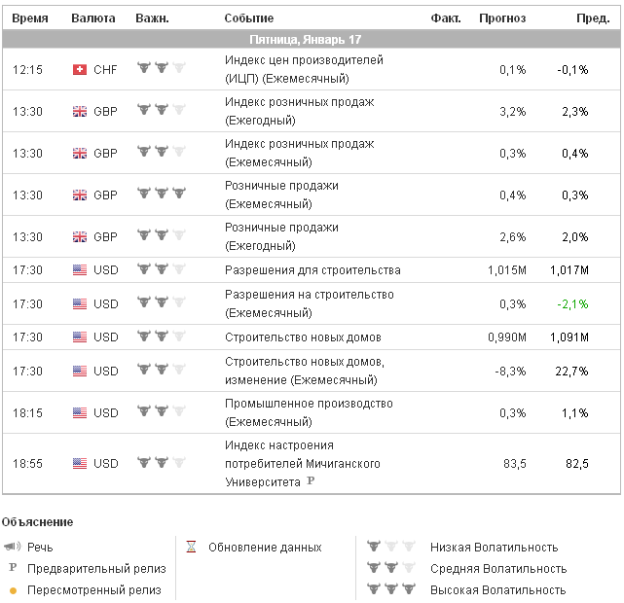The height and width of the screenshot is (603, 624).
Task: Click the Валюта column header
Action: tap(93, 18)
